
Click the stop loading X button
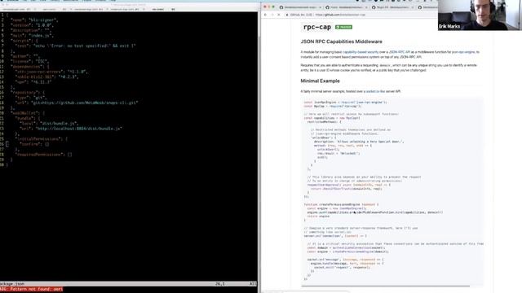279,15
